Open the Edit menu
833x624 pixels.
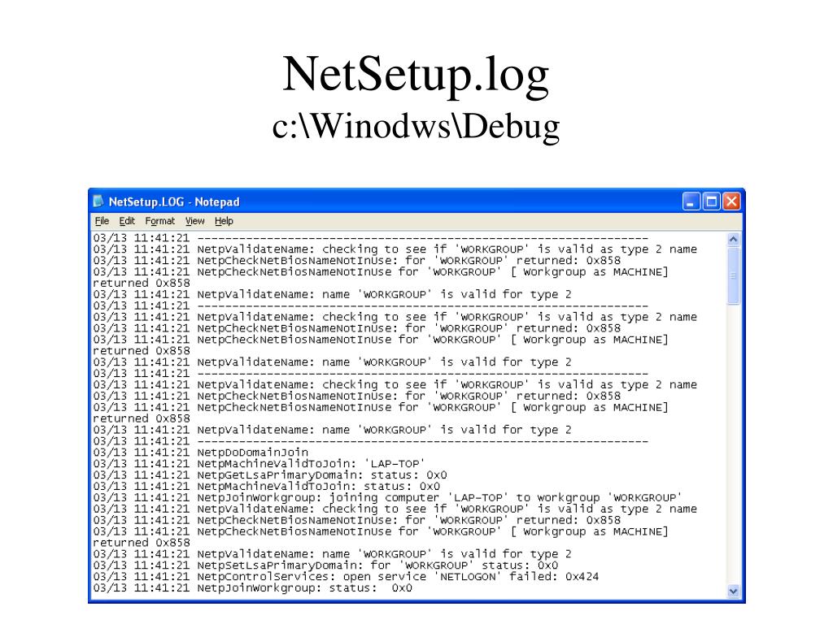pos(126,221)
